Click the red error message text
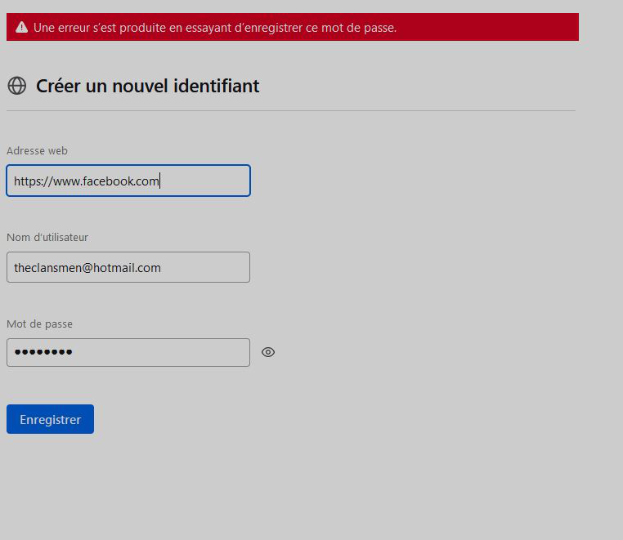The height and width of the screenshot is (540, 623). [215, 28]
